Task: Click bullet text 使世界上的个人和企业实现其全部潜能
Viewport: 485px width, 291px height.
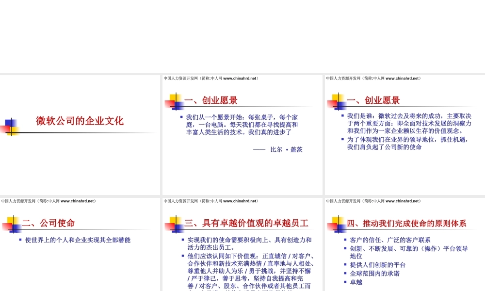Action: click(x=78, y=240)
